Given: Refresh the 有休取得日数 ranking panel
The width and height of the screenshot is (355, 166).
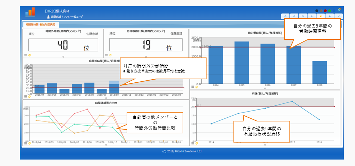Looking at the screenshot, I should [x=110, y=55].
